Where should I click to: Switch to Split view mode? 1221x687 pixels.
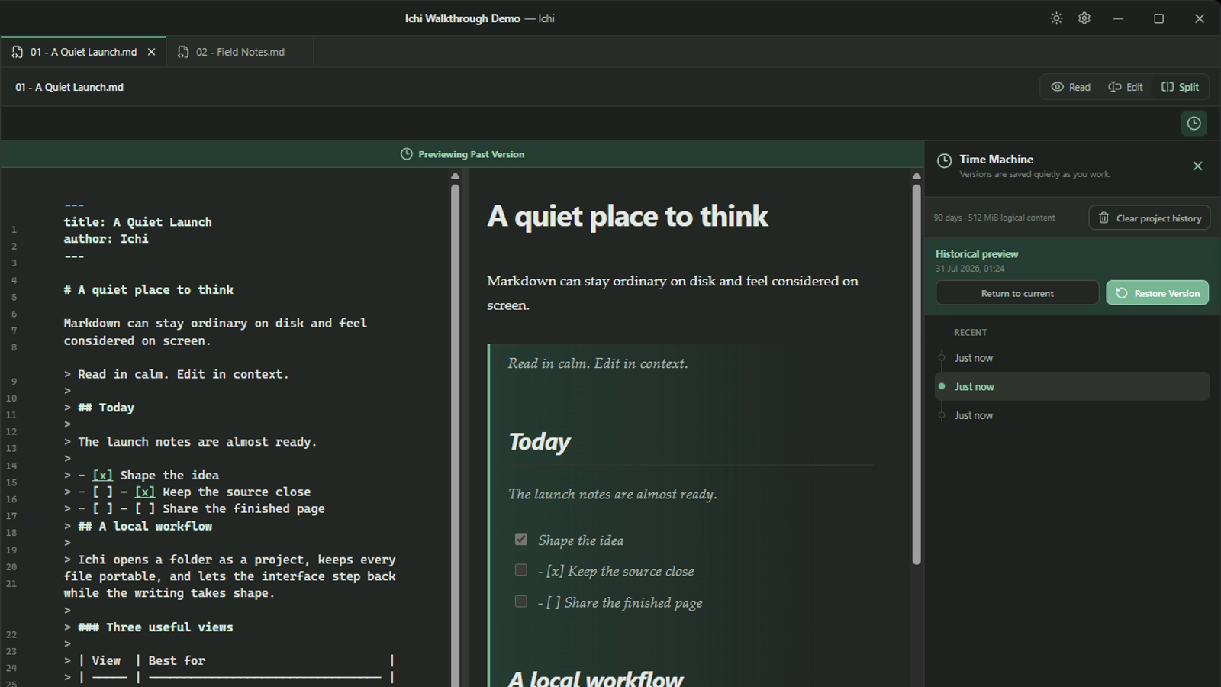(1181, 87)
